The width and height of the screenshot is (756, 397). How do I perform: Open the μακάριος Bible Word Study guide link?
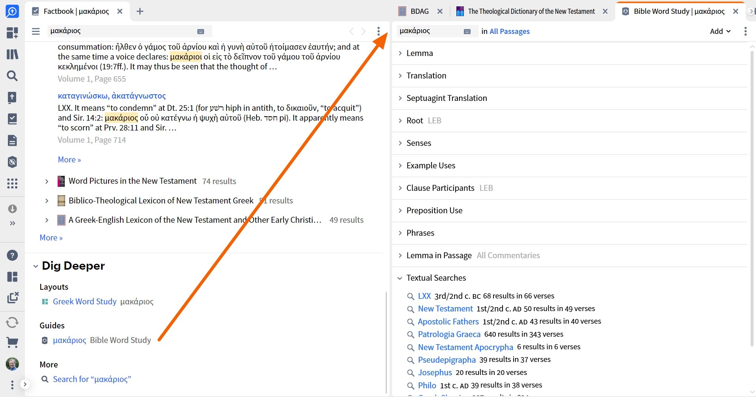pyautogui.click(x=69, y=340)
